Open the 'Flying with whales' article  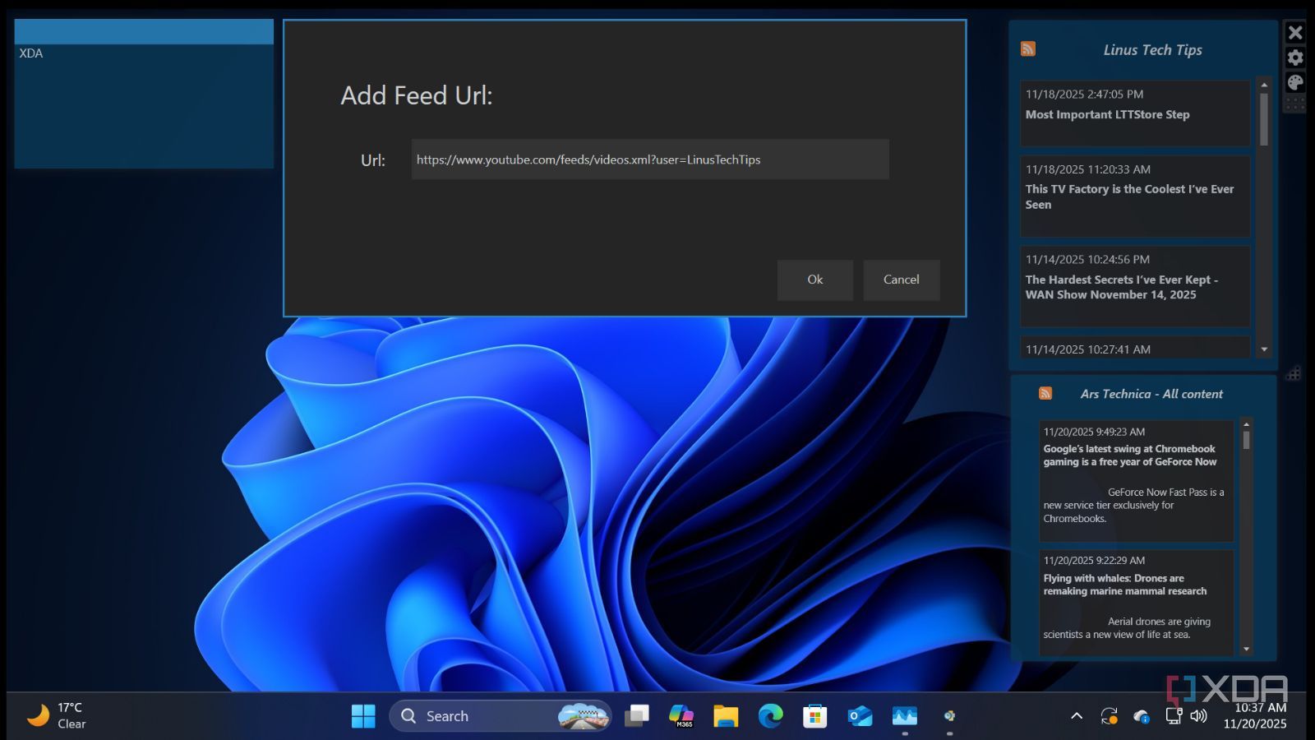click(x=1124, y=585)
